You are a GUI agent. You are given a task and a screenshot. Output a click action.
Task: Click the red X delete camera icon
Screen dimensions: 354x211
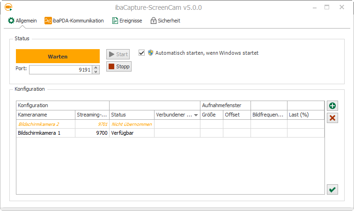tap(332, 118)
